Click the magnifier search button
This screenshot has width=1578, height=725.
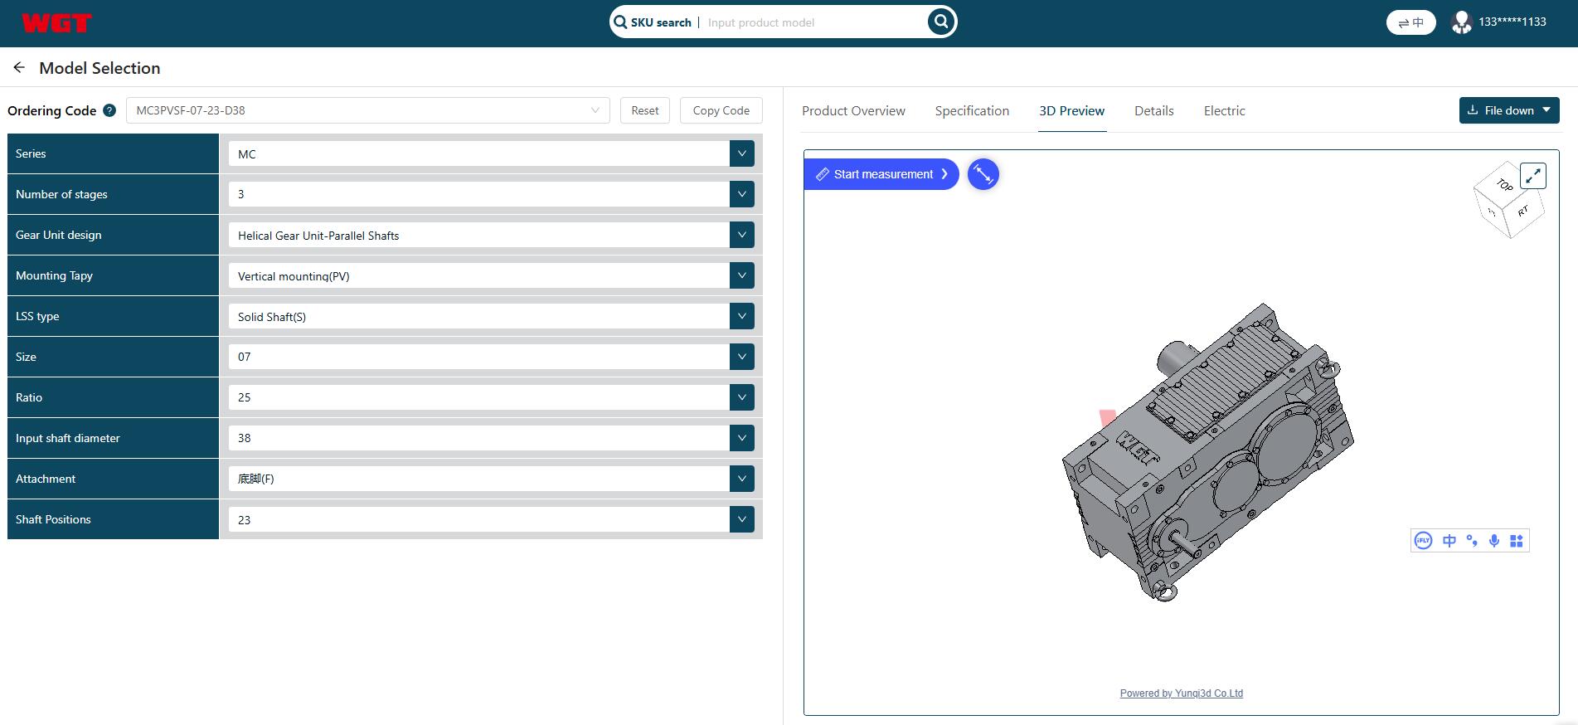tap(940, 22)
